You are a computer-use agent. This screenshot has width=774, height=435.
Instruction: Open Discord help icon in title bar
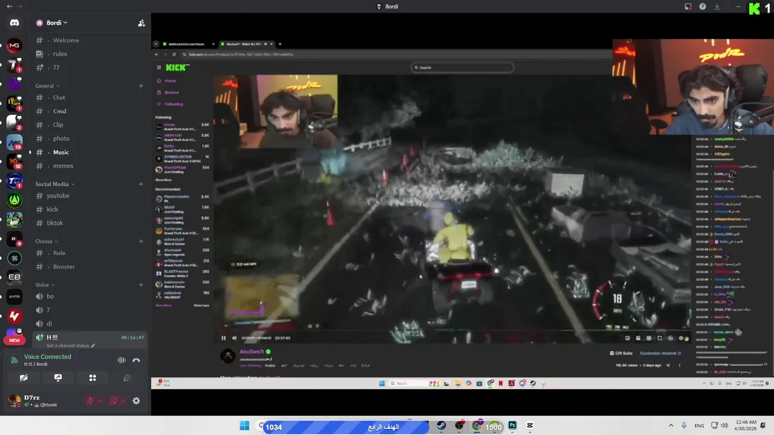click(x=703, y=7)
